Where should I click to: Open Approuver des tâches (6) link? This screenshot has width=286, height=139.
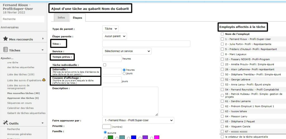[23, 98]
